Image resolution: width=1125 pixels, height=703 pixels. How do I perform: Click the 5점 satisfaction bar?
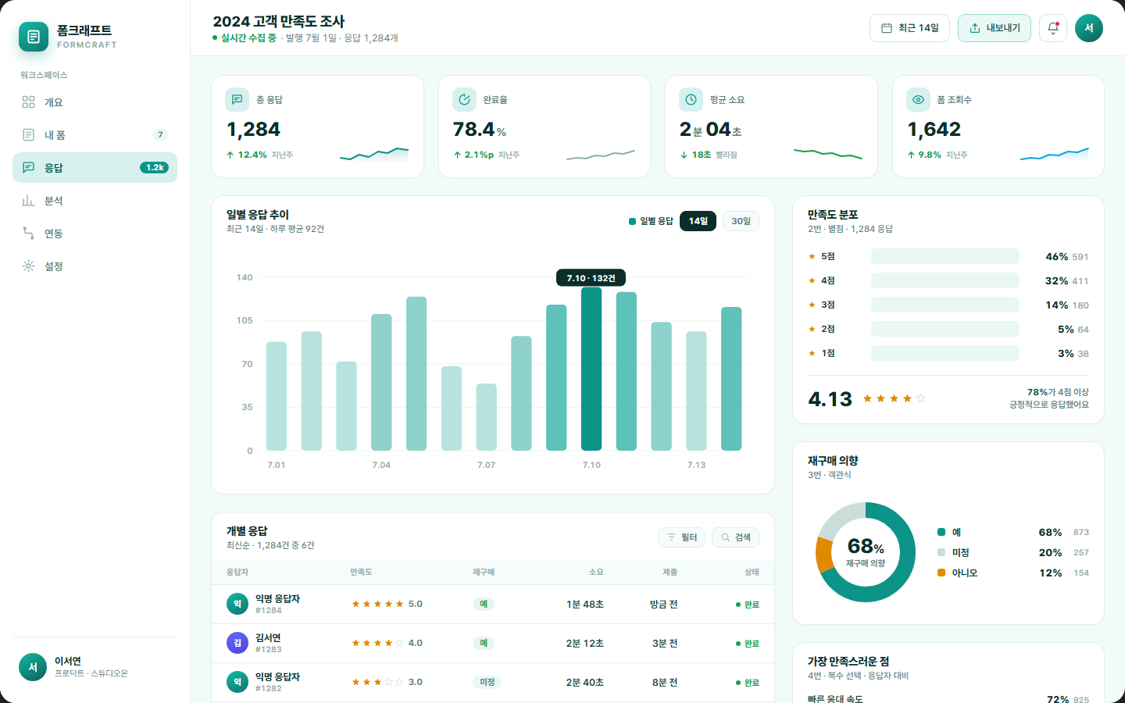pos(945,256)
